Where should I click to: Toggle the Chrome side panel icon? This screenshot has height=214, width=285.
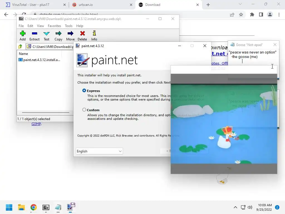(261, 15)
